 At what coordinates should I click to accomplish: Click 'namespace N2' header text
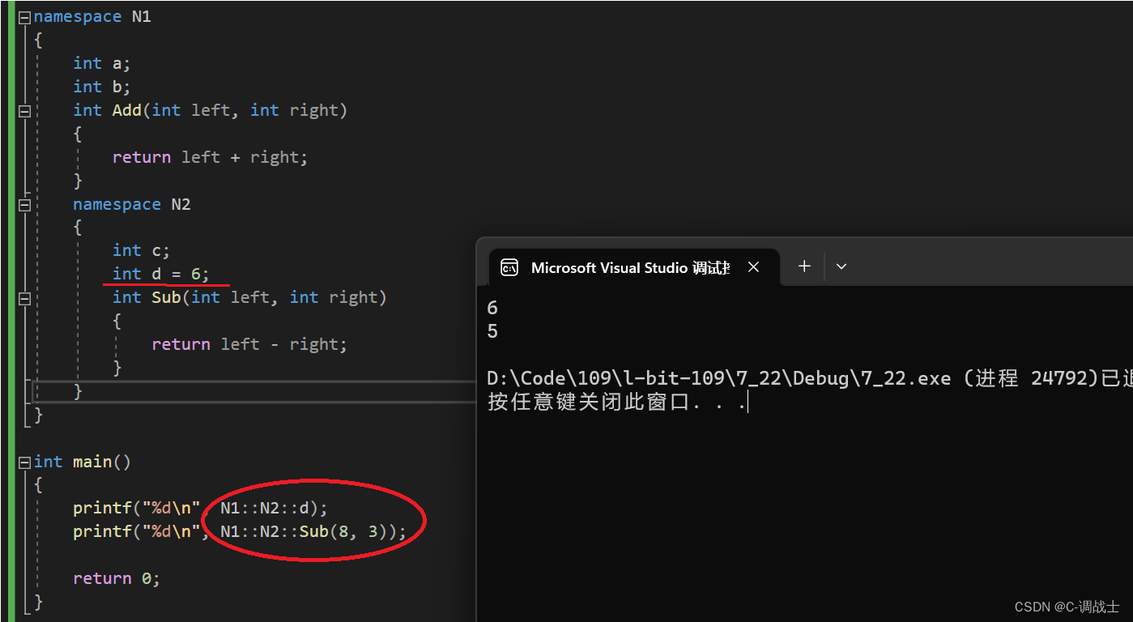[x=131, y=205]
